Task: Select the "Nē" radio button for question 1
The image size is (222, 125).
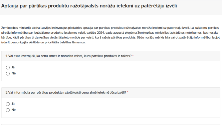Action: pos(8,74)
